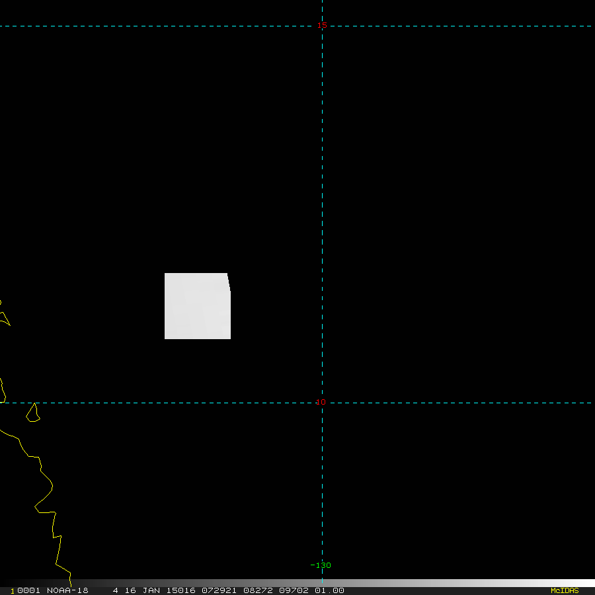Click the NOAA-18 satellite name
595x595 pixels.
pyautogui.click(x=67, y=590)
